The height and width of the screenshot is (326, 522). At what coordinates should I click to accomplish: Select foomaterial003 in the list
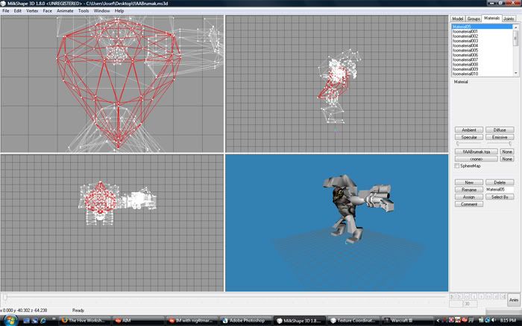point(482,40)
